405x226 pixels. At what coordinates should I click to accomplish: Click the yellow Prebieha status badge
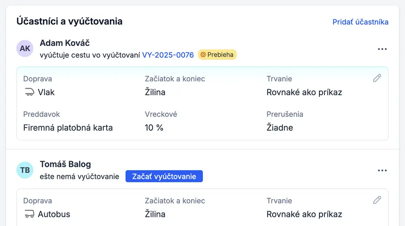pyautogui.click(x=217, y=55)
